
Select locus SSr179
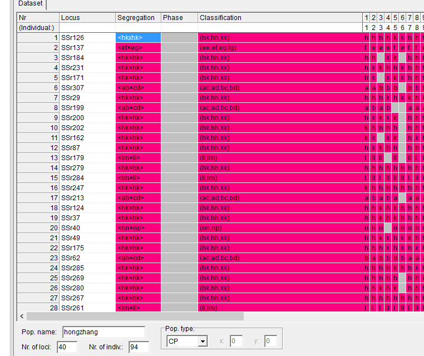[x=87, y=157]
